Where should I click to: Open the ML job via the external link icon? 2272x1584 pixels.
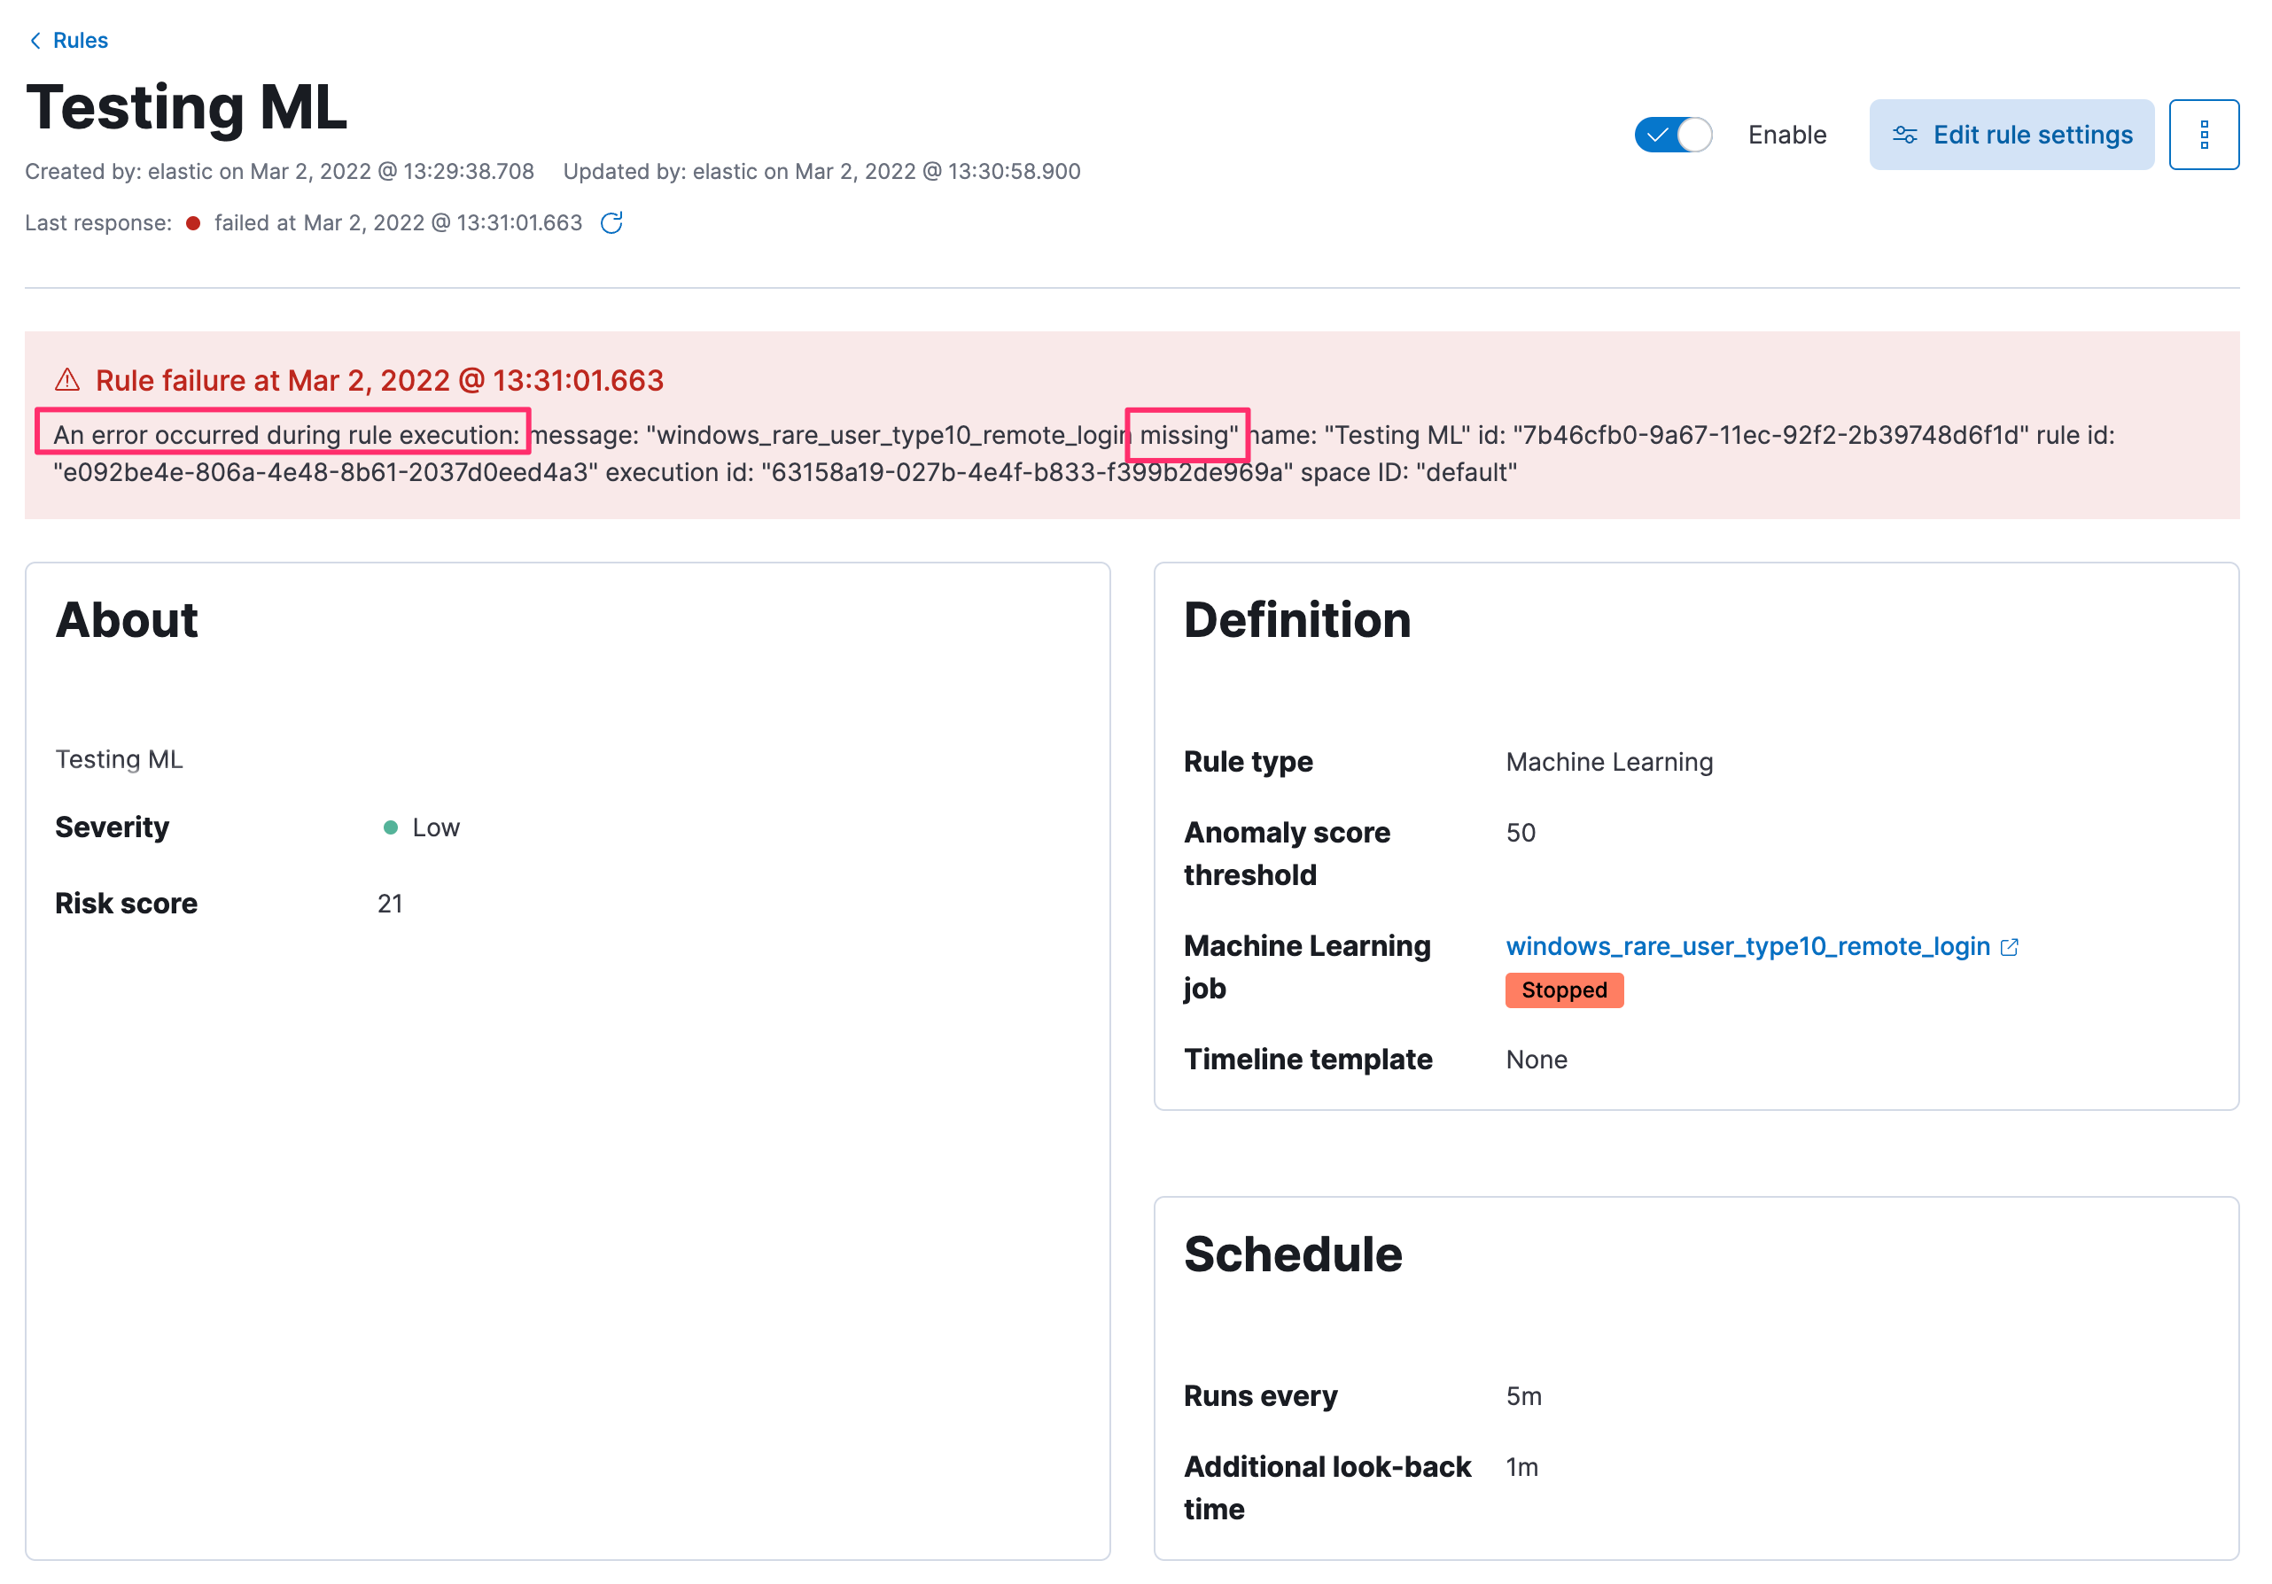pos(2010,947)
